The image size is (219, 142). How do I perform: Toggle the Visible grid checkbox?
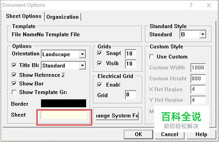click(100, 63)
